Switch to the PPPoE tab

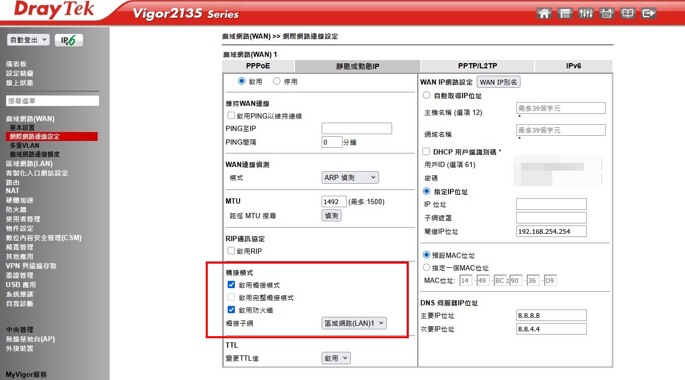tap(258, 66)
